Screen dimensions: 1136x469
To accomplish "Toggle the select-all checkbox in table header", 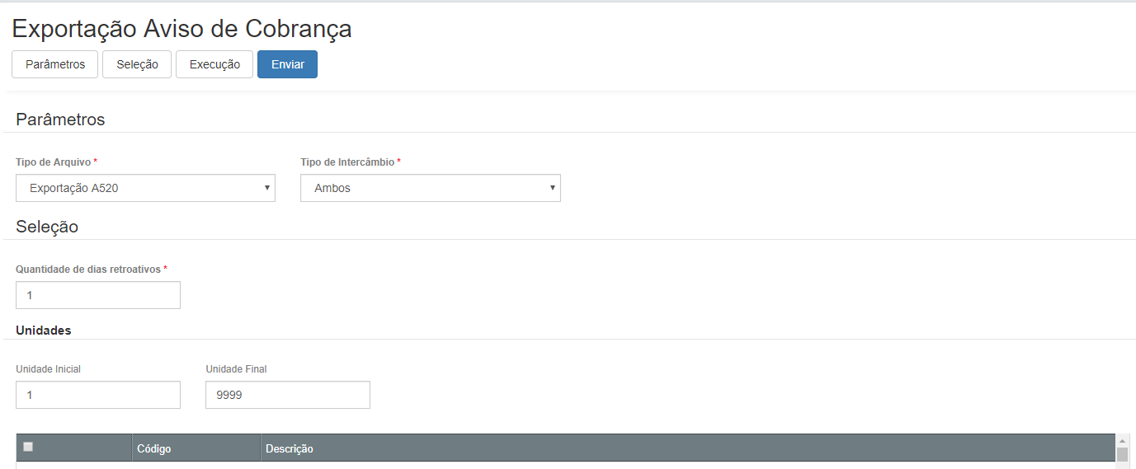I will tap(28, 447).
